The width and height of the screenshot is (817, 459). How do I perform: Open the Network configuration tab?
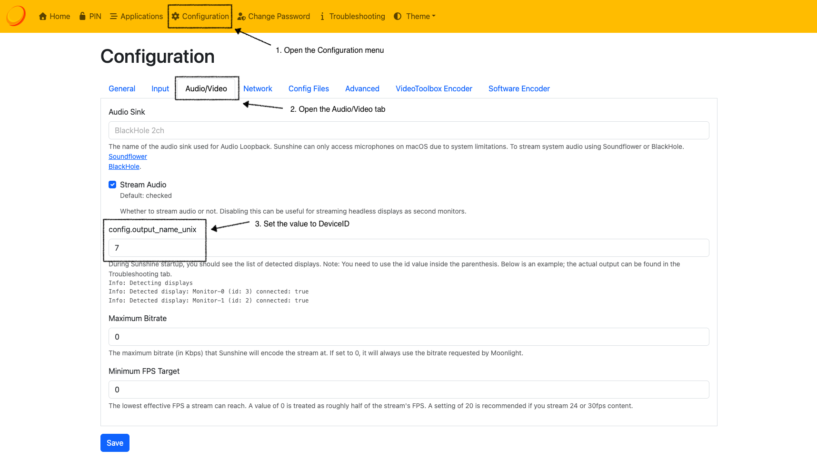coord(258,88)
